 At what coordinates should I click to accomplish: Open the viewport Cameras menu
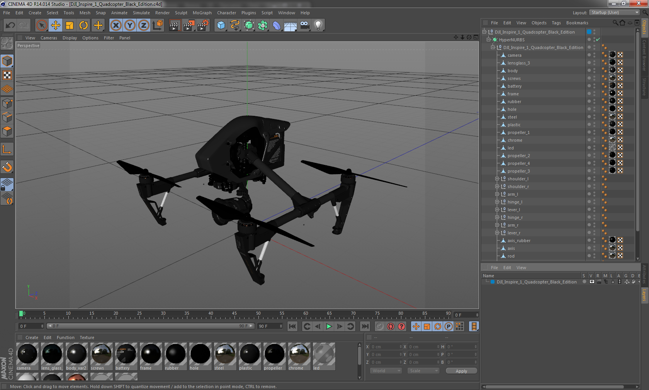click(49, 38)
